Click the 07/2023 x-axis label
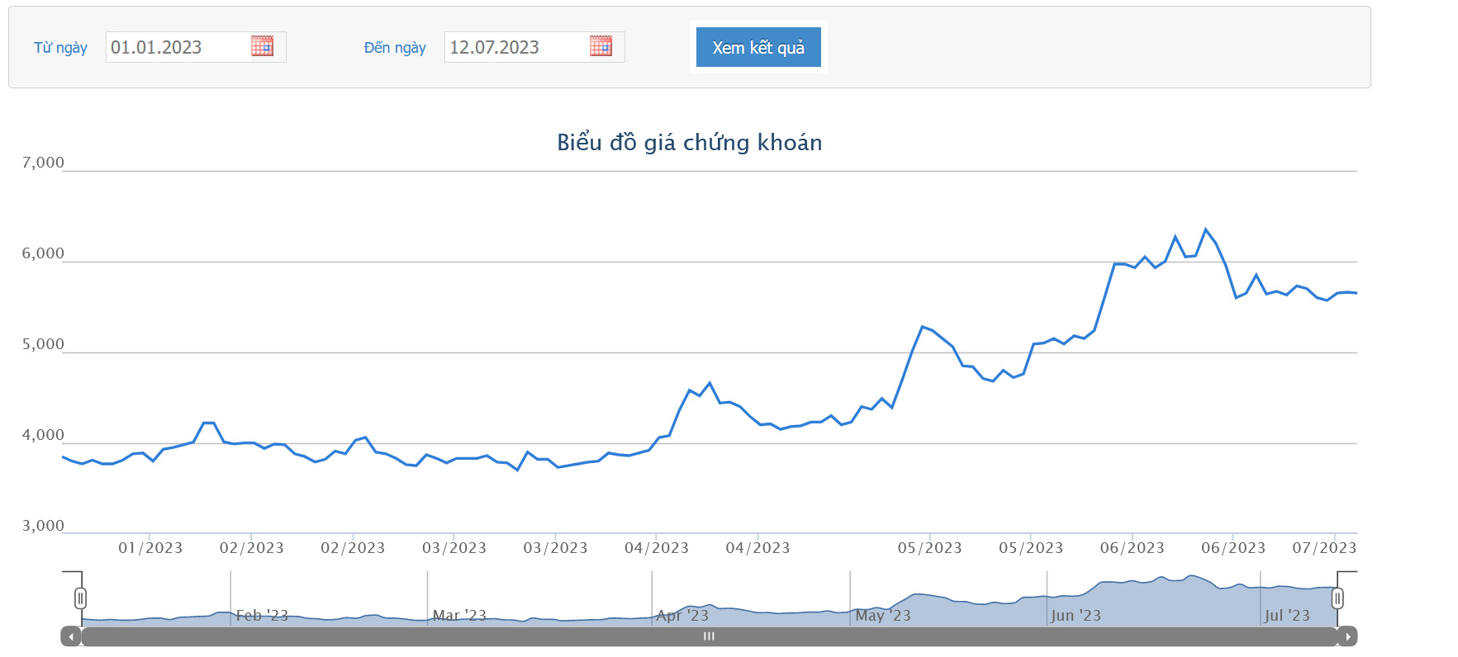Viewport: 1458px width, 657px height. point(1323,548)
